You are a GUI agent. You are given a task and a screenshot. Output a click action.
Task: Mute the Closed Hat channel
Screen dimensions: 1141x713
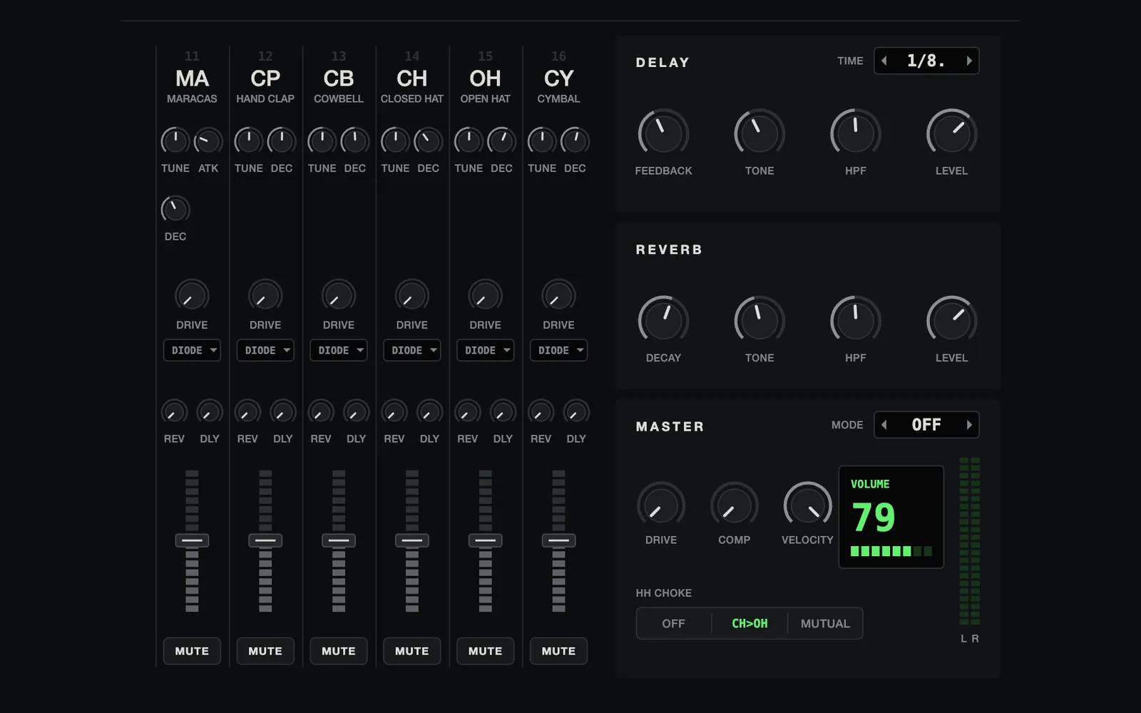[412, 651]
